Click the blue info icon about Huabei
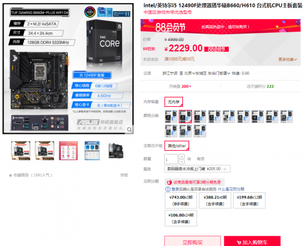The width and height of the screenshot is (305, 246). point(168,189)
